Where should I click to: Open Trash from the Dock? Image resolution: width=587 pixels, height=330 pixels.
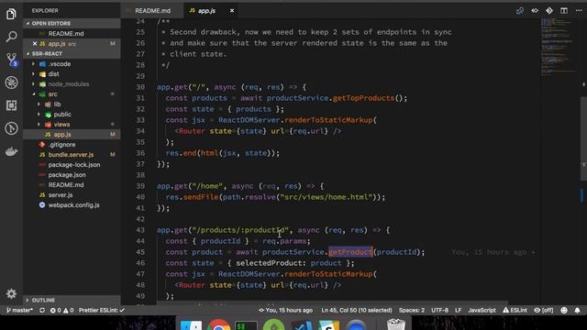click(395, 324)
